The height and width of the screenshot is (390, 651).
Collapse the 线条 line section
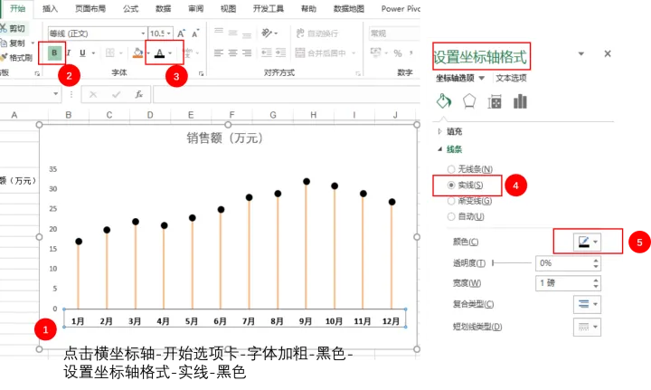439,149
